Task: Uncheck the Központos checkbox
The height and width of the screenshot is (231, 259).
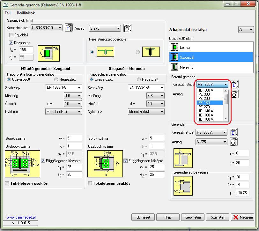Action: click(x=11, y=43)
